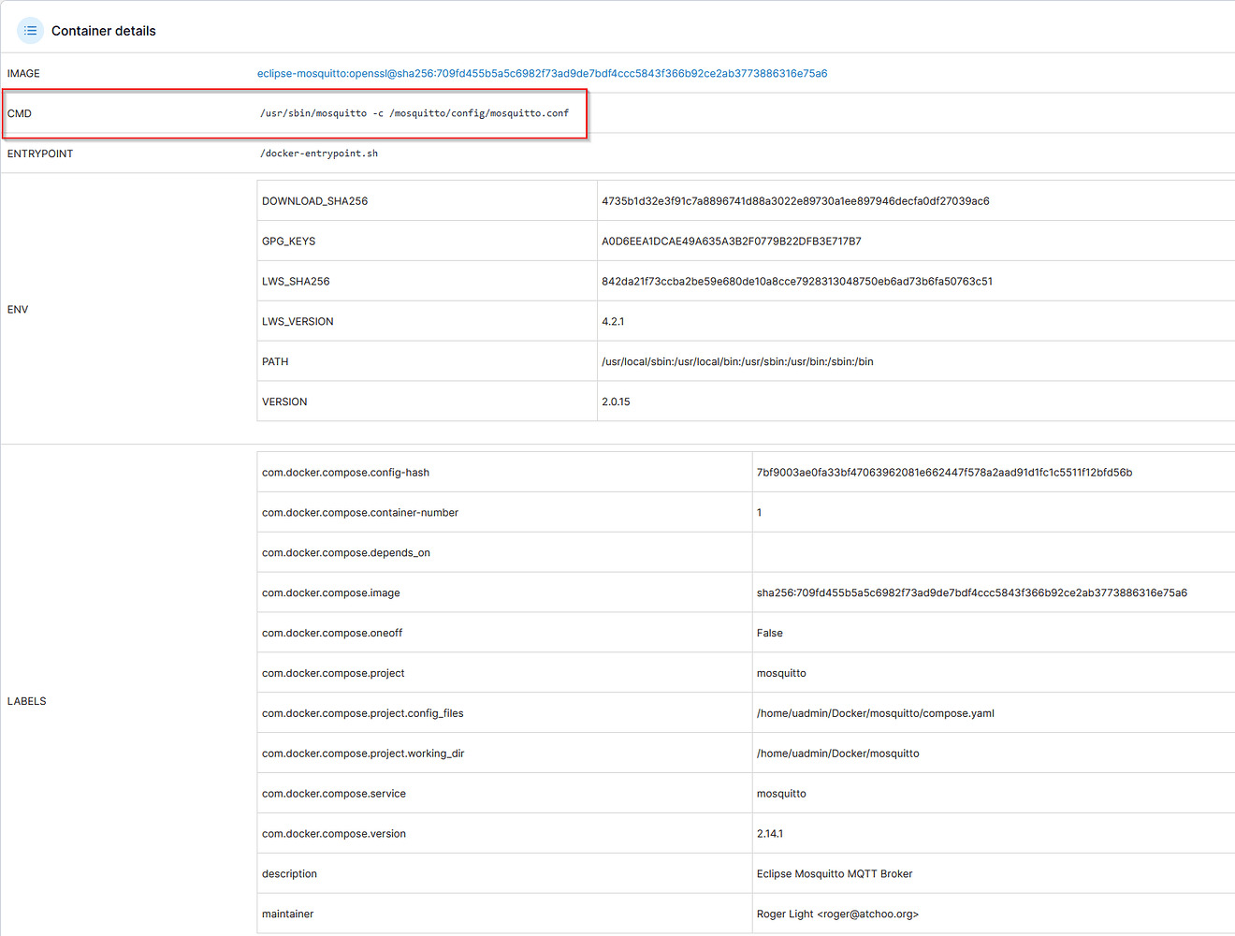This screenshot has width=1235, height=936.
Task: Click the com.docker.compose.project label
Action: [333, 674]
